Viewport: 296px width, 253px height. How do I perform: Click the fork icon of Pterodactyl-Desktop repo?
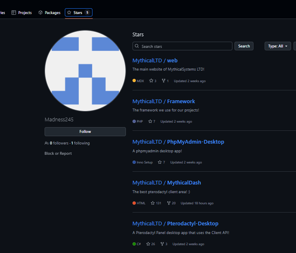(x=162, y=244)
